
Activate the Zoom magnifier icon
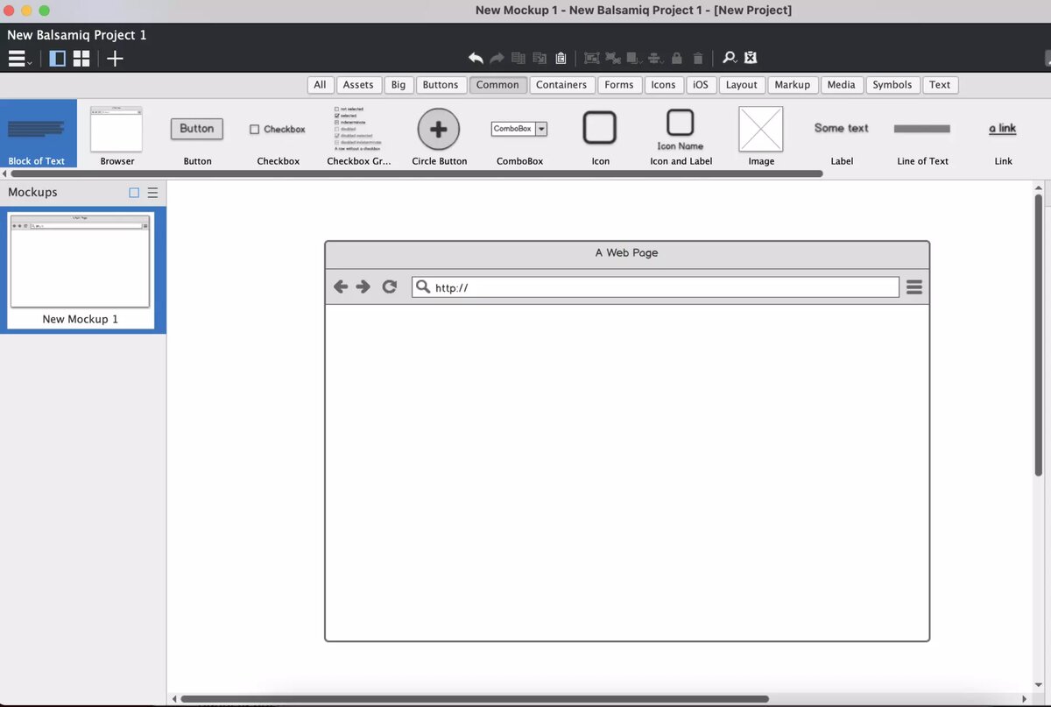point(729,57)
